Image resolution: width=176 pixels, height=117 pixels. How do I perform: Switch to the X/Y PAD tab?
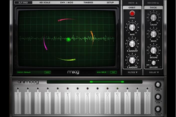tap(23, 2)
